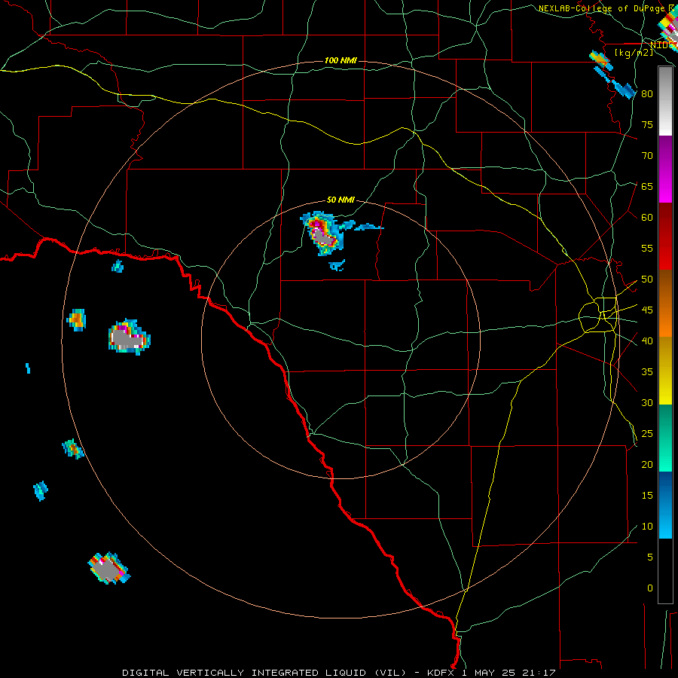Pick the blue band of the VIL legend
The width and height of the screenshot is (678, 678).
point(665,505)
